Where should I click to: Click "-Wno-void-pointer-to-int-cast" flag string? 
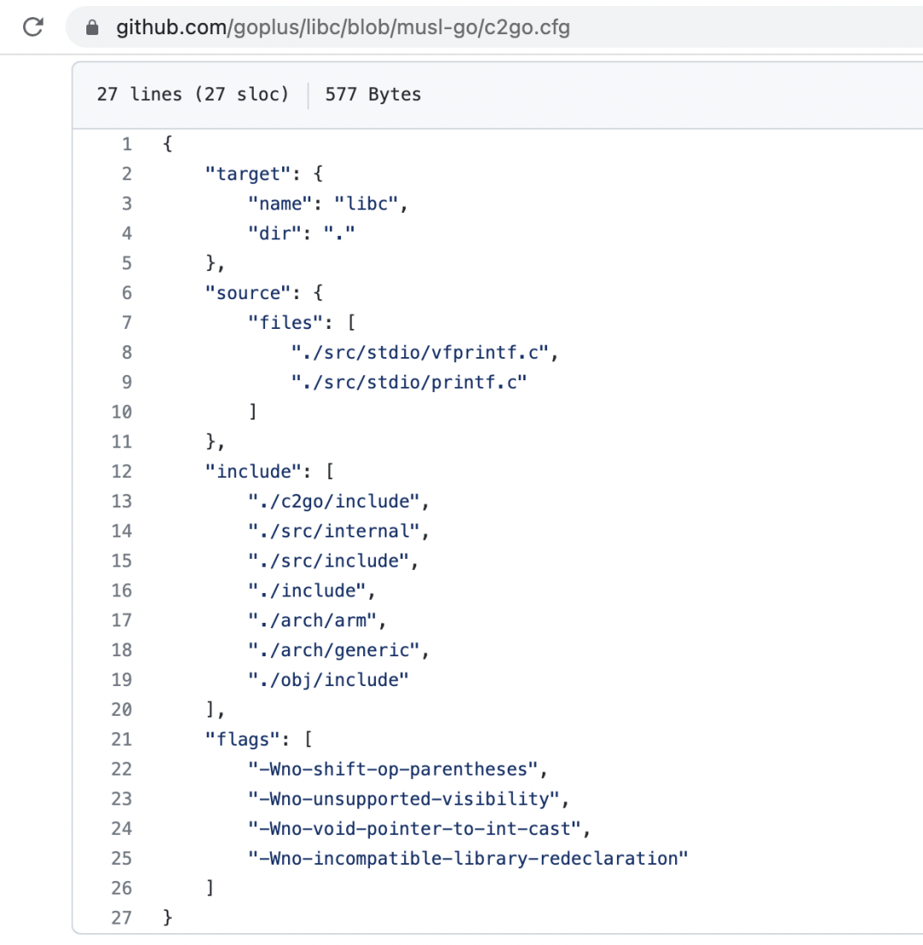(x=414, y=829)
